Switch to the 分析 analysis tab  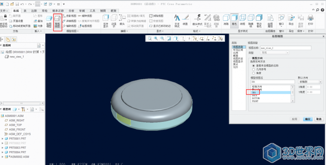pyautogui.click(x=71, y=11)
